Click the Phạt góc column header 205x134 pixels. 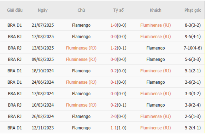click(x=193, y=10)
